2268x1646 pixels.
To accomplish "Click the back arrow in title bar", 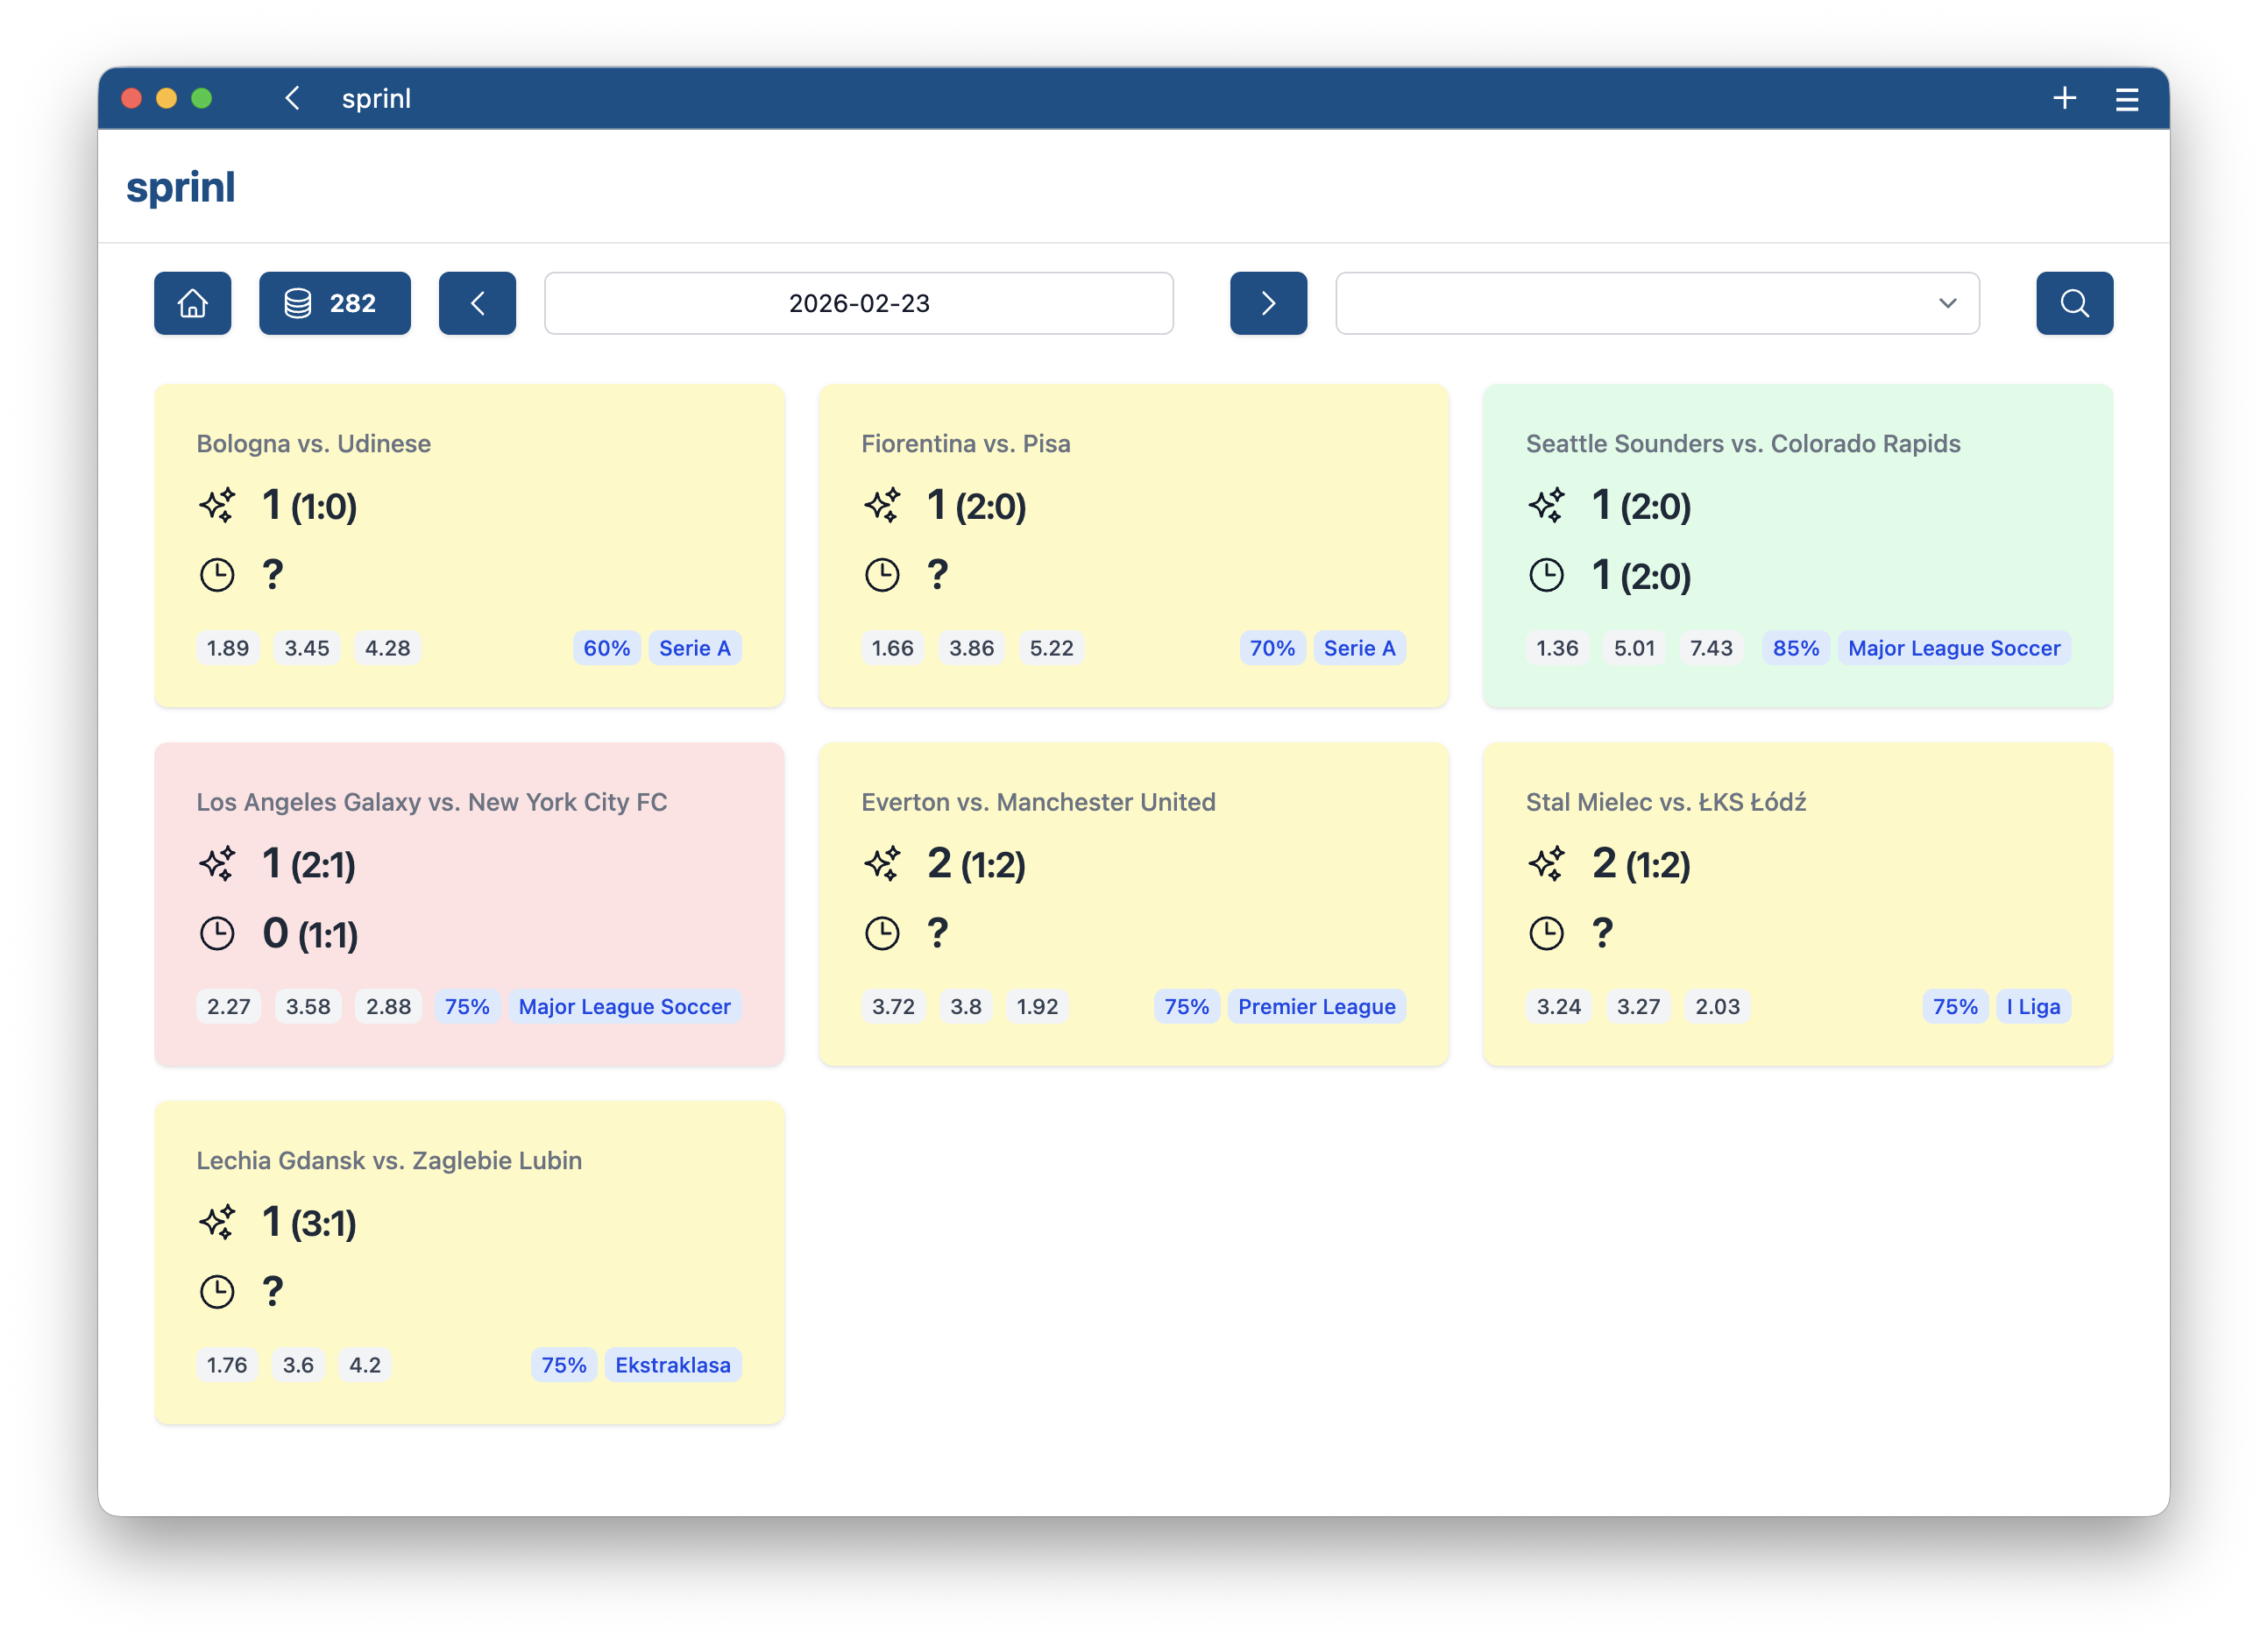I will click(292, 98).
